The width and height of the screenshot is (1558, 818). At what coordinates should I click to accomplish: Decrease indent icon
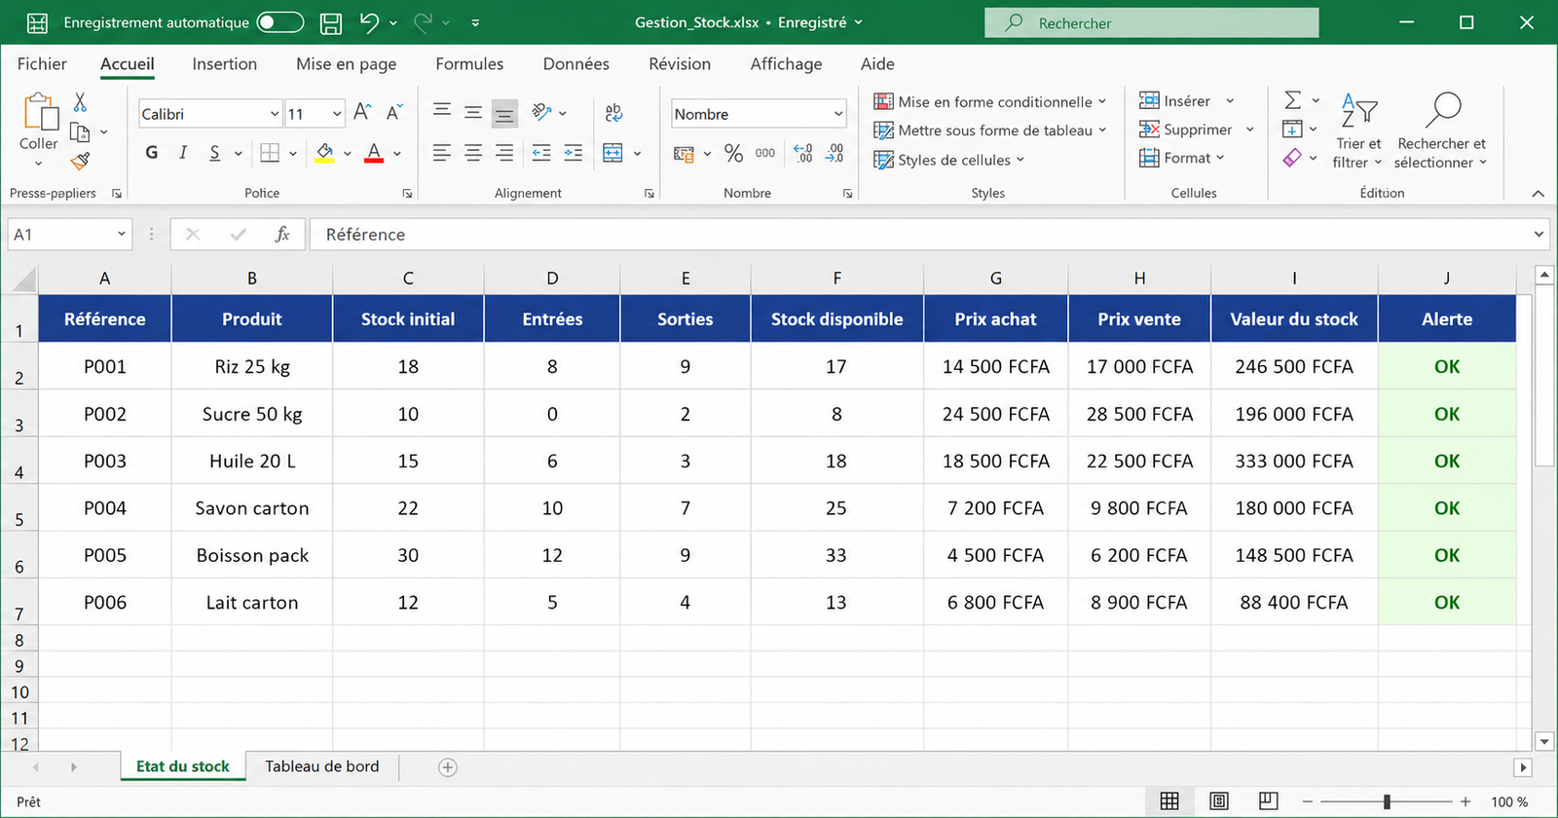click(x=541, y=153)
